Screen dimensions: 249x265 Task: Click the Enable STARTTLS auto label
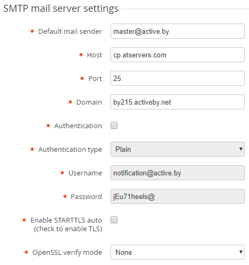[66, 224]
